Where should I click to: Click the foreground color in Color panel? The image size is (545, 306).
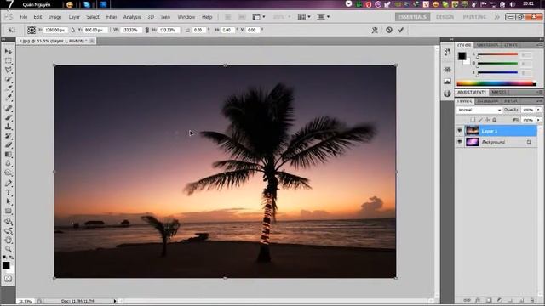tap(462, 56)
